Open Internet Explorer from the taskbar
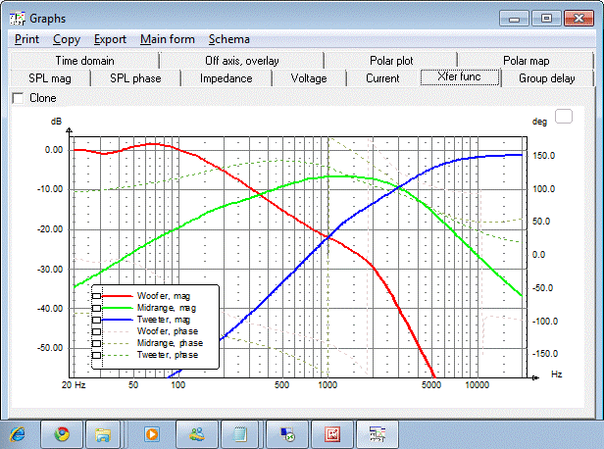 (x=18, y=434)
